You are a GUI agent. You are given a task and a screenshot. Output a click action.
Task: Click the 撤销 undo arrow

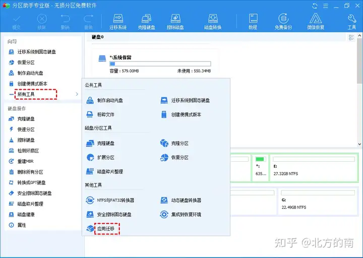click(65, 22)
